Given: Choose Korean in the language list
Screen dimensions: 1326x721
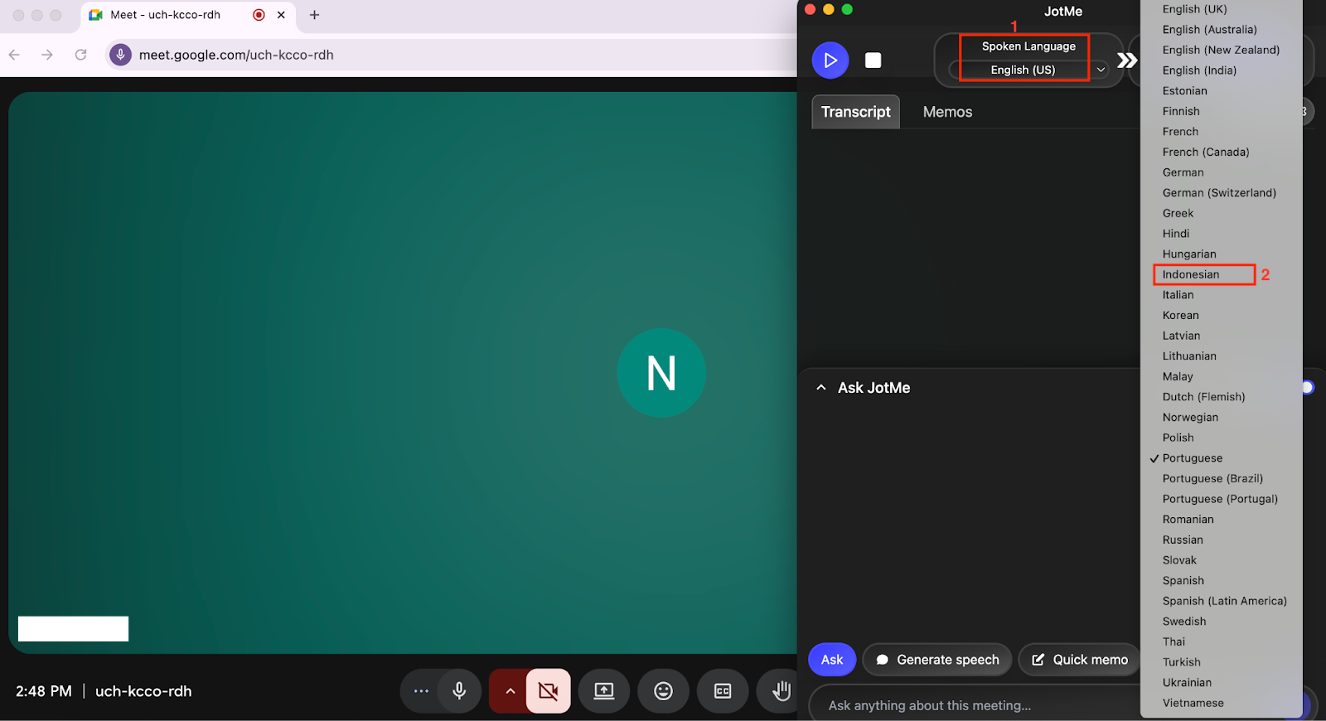Looking at the screenshot, I should [x=1180, y=315].
